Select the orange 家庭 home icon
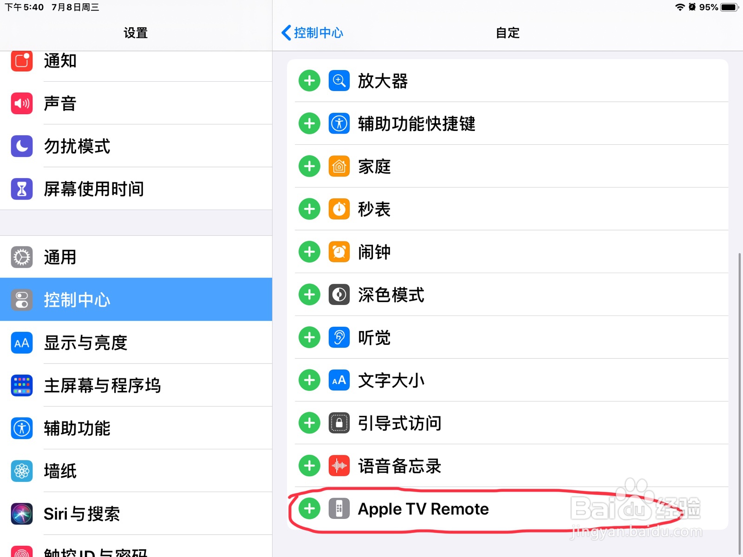This screenshot has height=557, width=743. click(339, 166)
